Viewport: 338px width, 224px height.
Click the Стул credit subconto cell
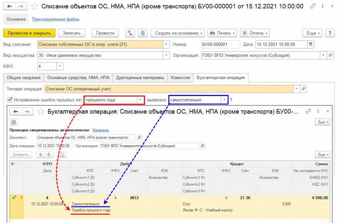(220, 204)
